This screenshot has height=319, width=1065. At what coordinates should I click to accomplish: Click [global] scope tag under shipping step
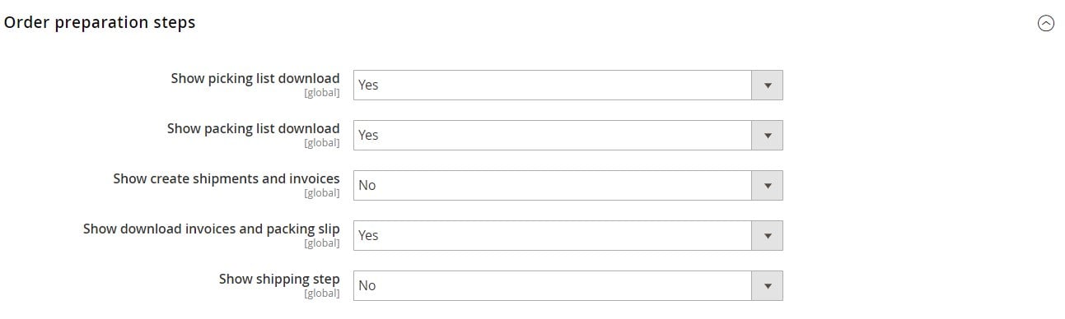(322, 294)
